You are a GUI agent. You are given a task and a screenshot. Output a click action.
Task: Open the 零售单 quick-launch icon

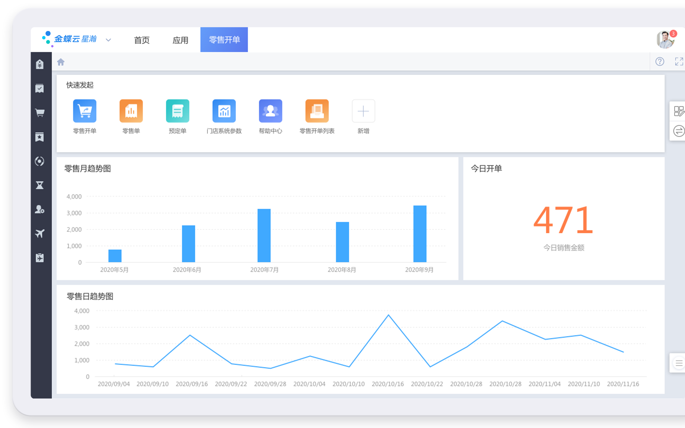point(131,111)
